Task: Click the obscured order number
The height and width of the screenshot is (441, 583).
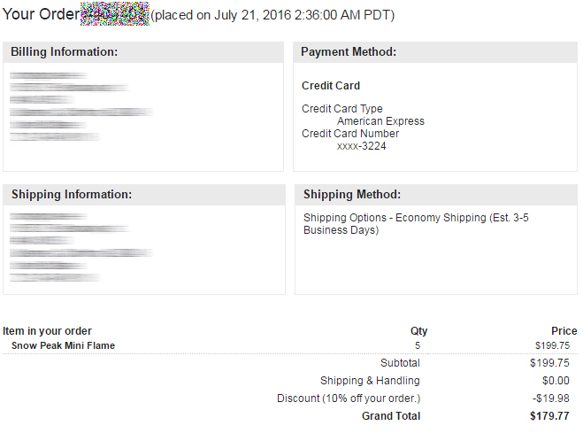Action: coord(115,14)
